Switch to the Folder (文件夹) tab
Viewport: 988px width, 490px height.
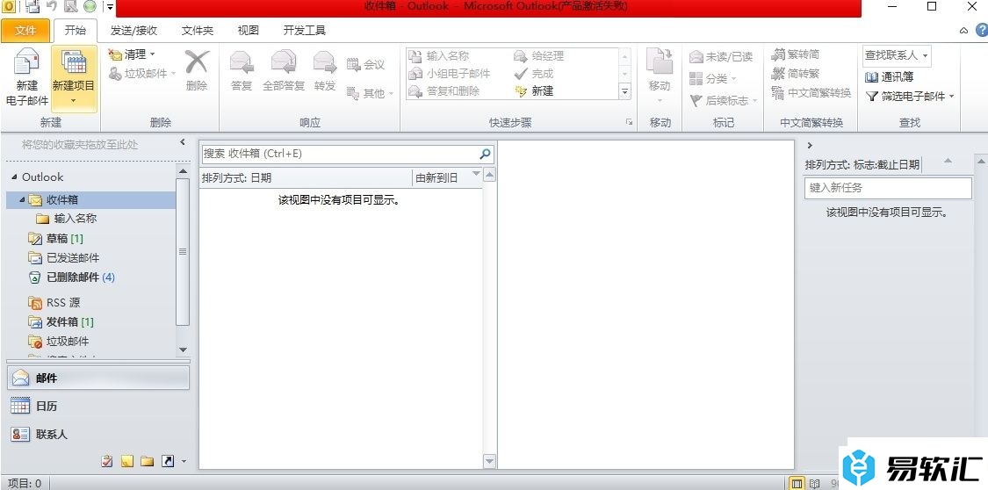pyautogui.click(x=198, y=30)
